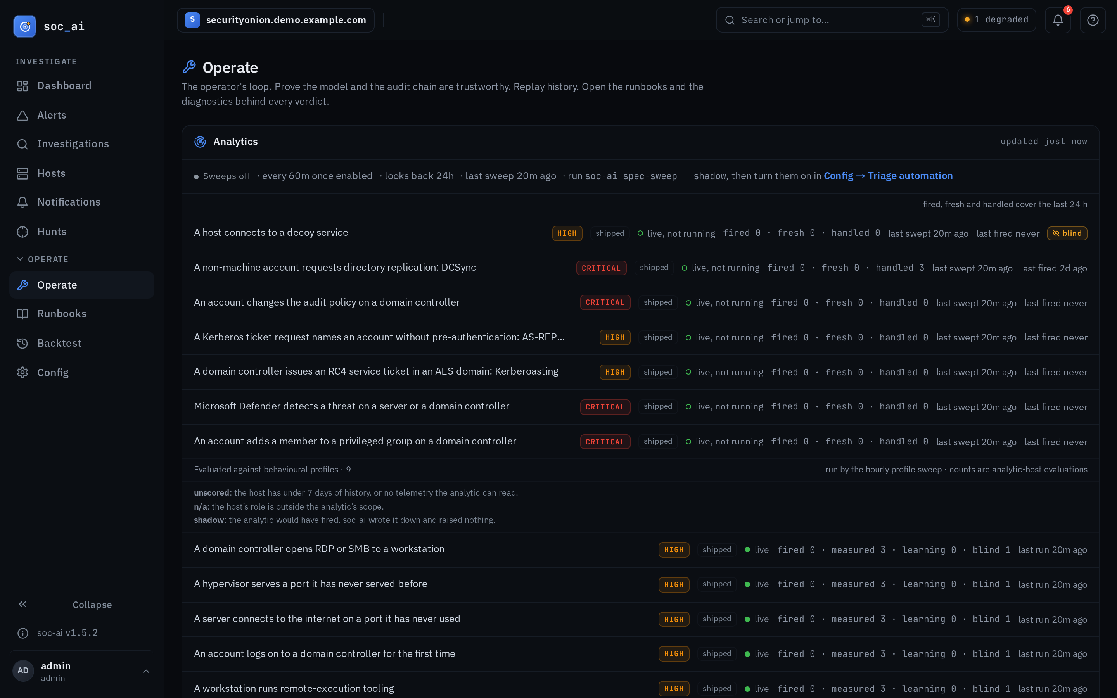Select 'An account logs on to a domain controller' row
This screenshot has height=698, width=1117.
click(x=641, y=654)
